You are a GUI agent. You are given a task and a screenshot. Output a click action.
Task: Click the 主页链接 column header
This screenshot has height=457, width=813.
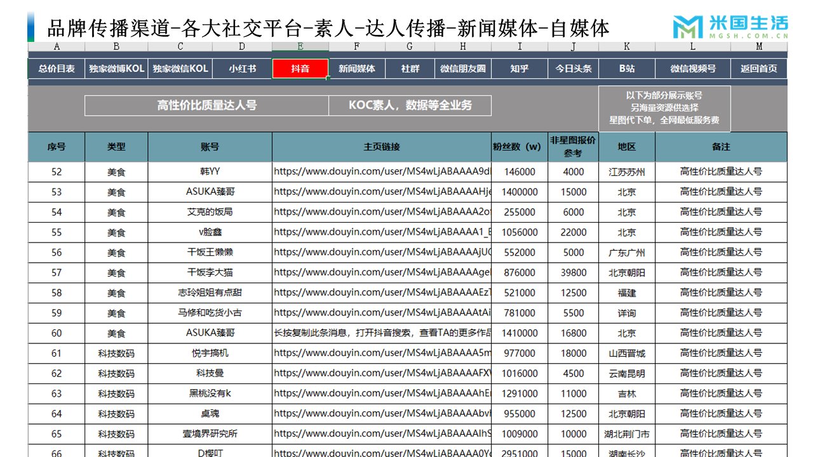pyautogui.click(x=382, y=147)
